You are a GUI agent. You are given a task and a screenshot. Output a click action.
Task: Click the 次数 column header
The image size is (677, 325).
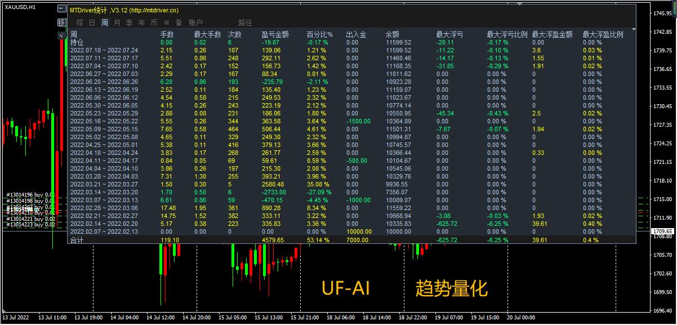(x=235, y=34)
